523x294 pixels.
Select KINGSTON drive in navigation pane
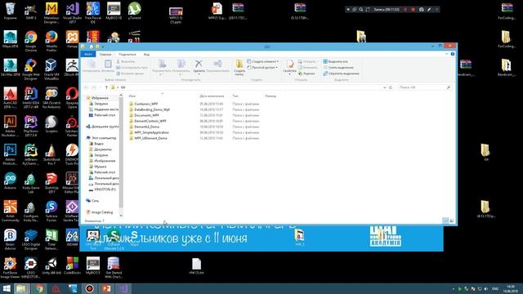click(105, 189)
